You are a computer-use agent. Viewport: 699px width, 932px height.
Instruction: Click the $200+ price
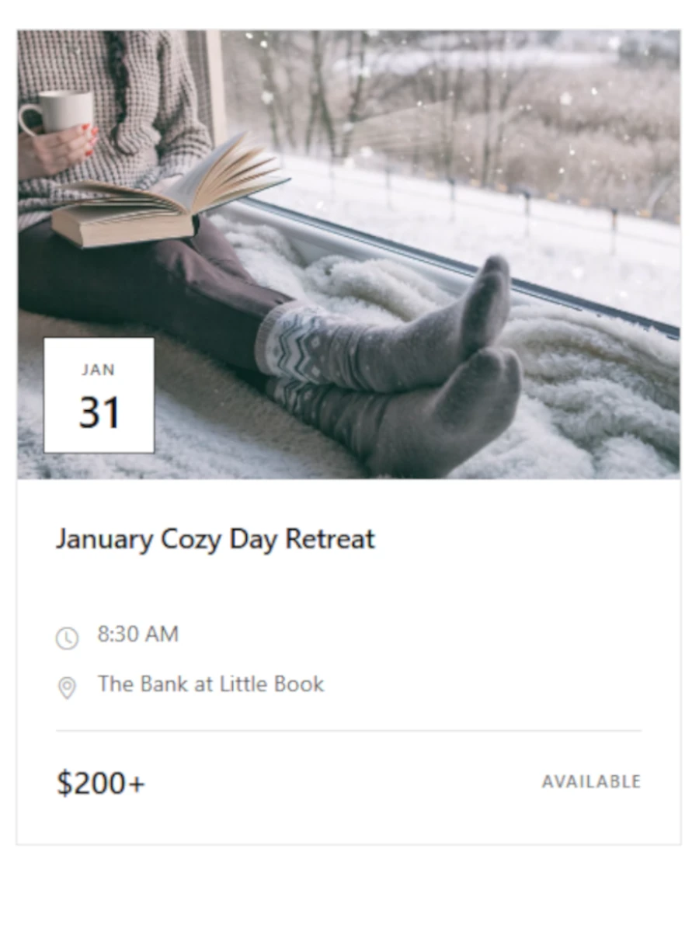pos(100,783)
